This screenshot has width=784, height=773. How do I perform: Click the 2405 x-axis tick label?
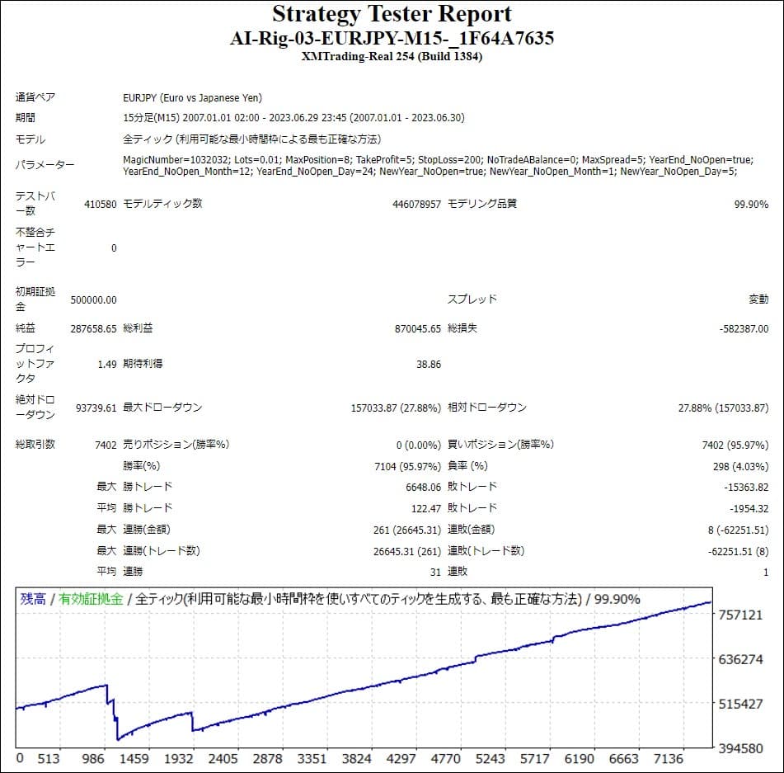pyautogui.click(x=223, y=758)
